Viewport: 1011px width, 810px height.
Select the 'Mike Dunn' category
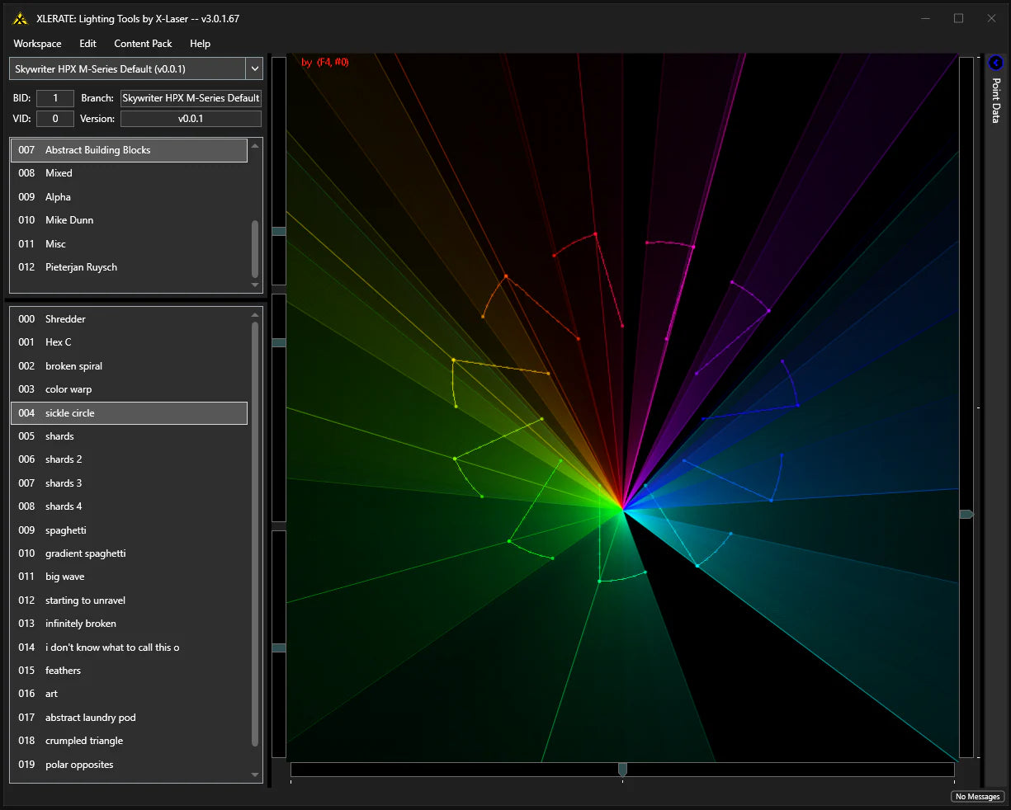click(x=69, y=220)
